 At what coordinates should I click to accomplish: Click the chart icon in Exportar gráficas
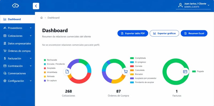[155, 33]
